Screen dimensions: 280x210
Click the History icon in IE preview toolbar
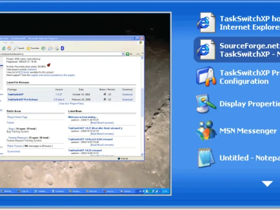click(43, 48)
